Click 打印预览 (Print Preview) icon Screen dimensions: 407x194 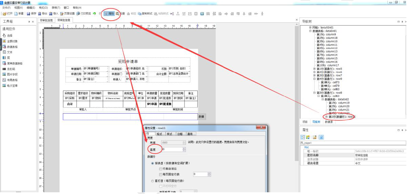pyautogui.click(x=83, y=14)
